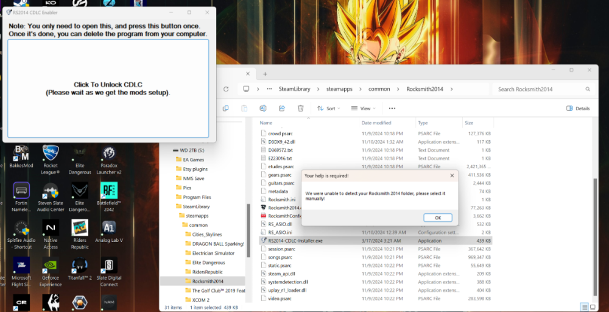Viewport: 609px width, 312px height.
Task: Click the Slate Digital Connect desktop icon
Action: point(109,272)
